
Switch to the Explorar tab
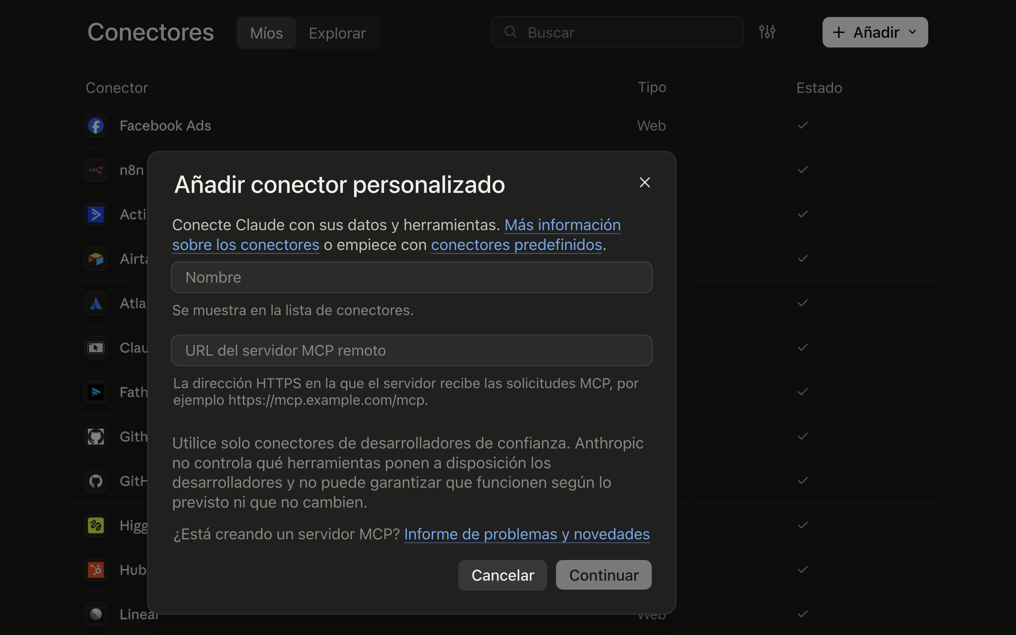coord(338,33)
